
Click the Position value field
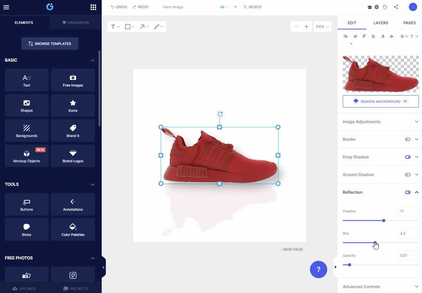(x=409, y=211)
